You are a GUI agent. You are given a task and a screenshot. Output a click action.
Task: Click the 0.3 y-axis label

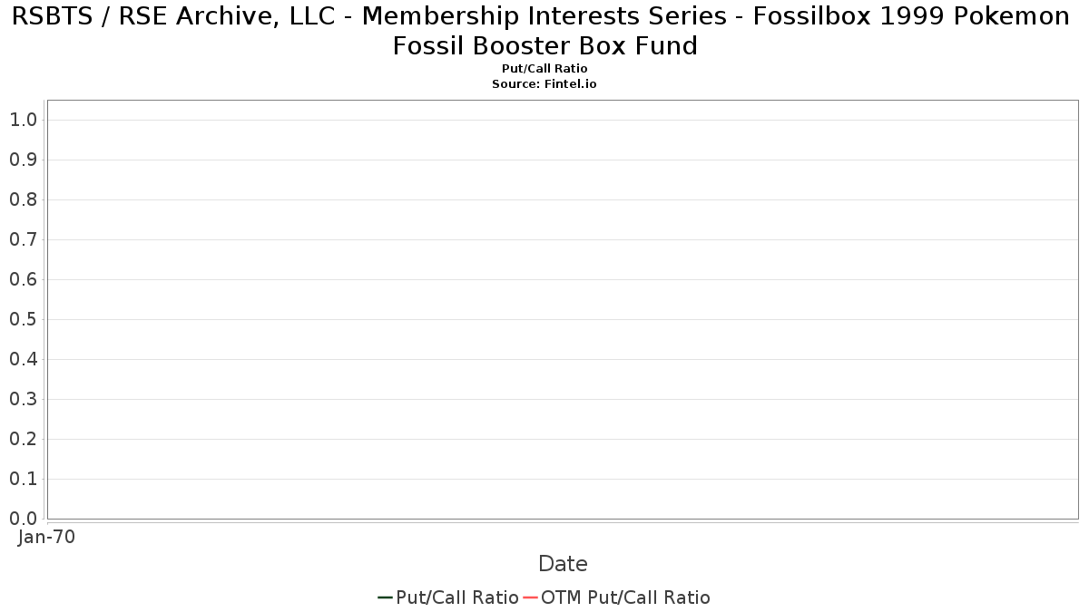click(x=23, y=399)
